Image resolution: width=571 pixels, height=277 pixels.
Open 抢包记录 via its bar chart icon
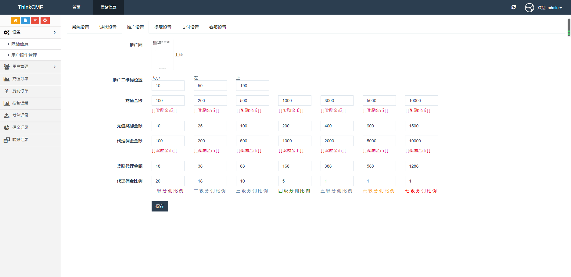(7, 103)
